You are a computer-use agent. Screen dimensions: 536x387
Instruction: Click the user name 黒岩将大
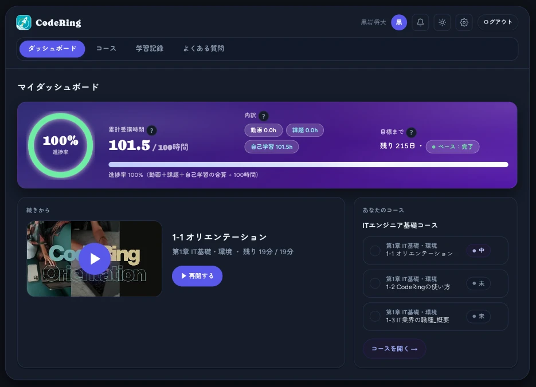coord(373,22)
